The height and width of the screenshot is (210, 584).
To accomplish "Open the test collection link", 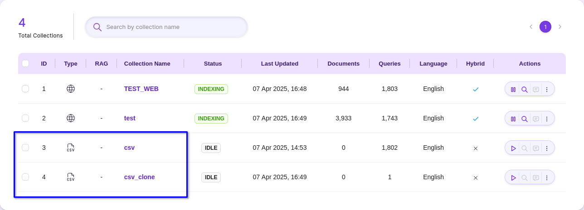I will coord(130,118).
